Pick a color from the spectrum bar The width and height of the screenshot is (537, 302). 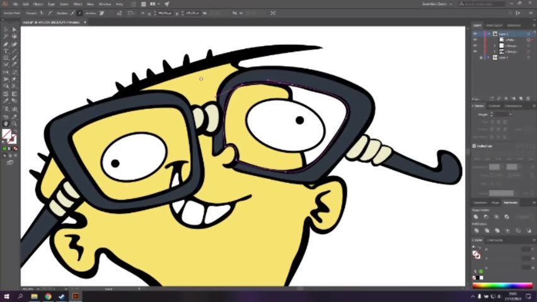(x=502, y=285)
